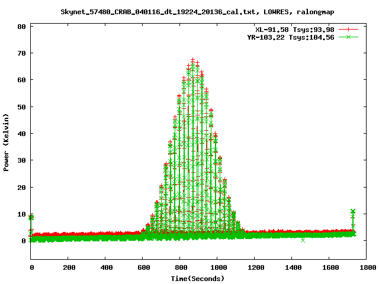Click the Time(Seconds) x-axis label
Image resolution: width=379 pixels, height=284 pixels.
coord(198,279)
